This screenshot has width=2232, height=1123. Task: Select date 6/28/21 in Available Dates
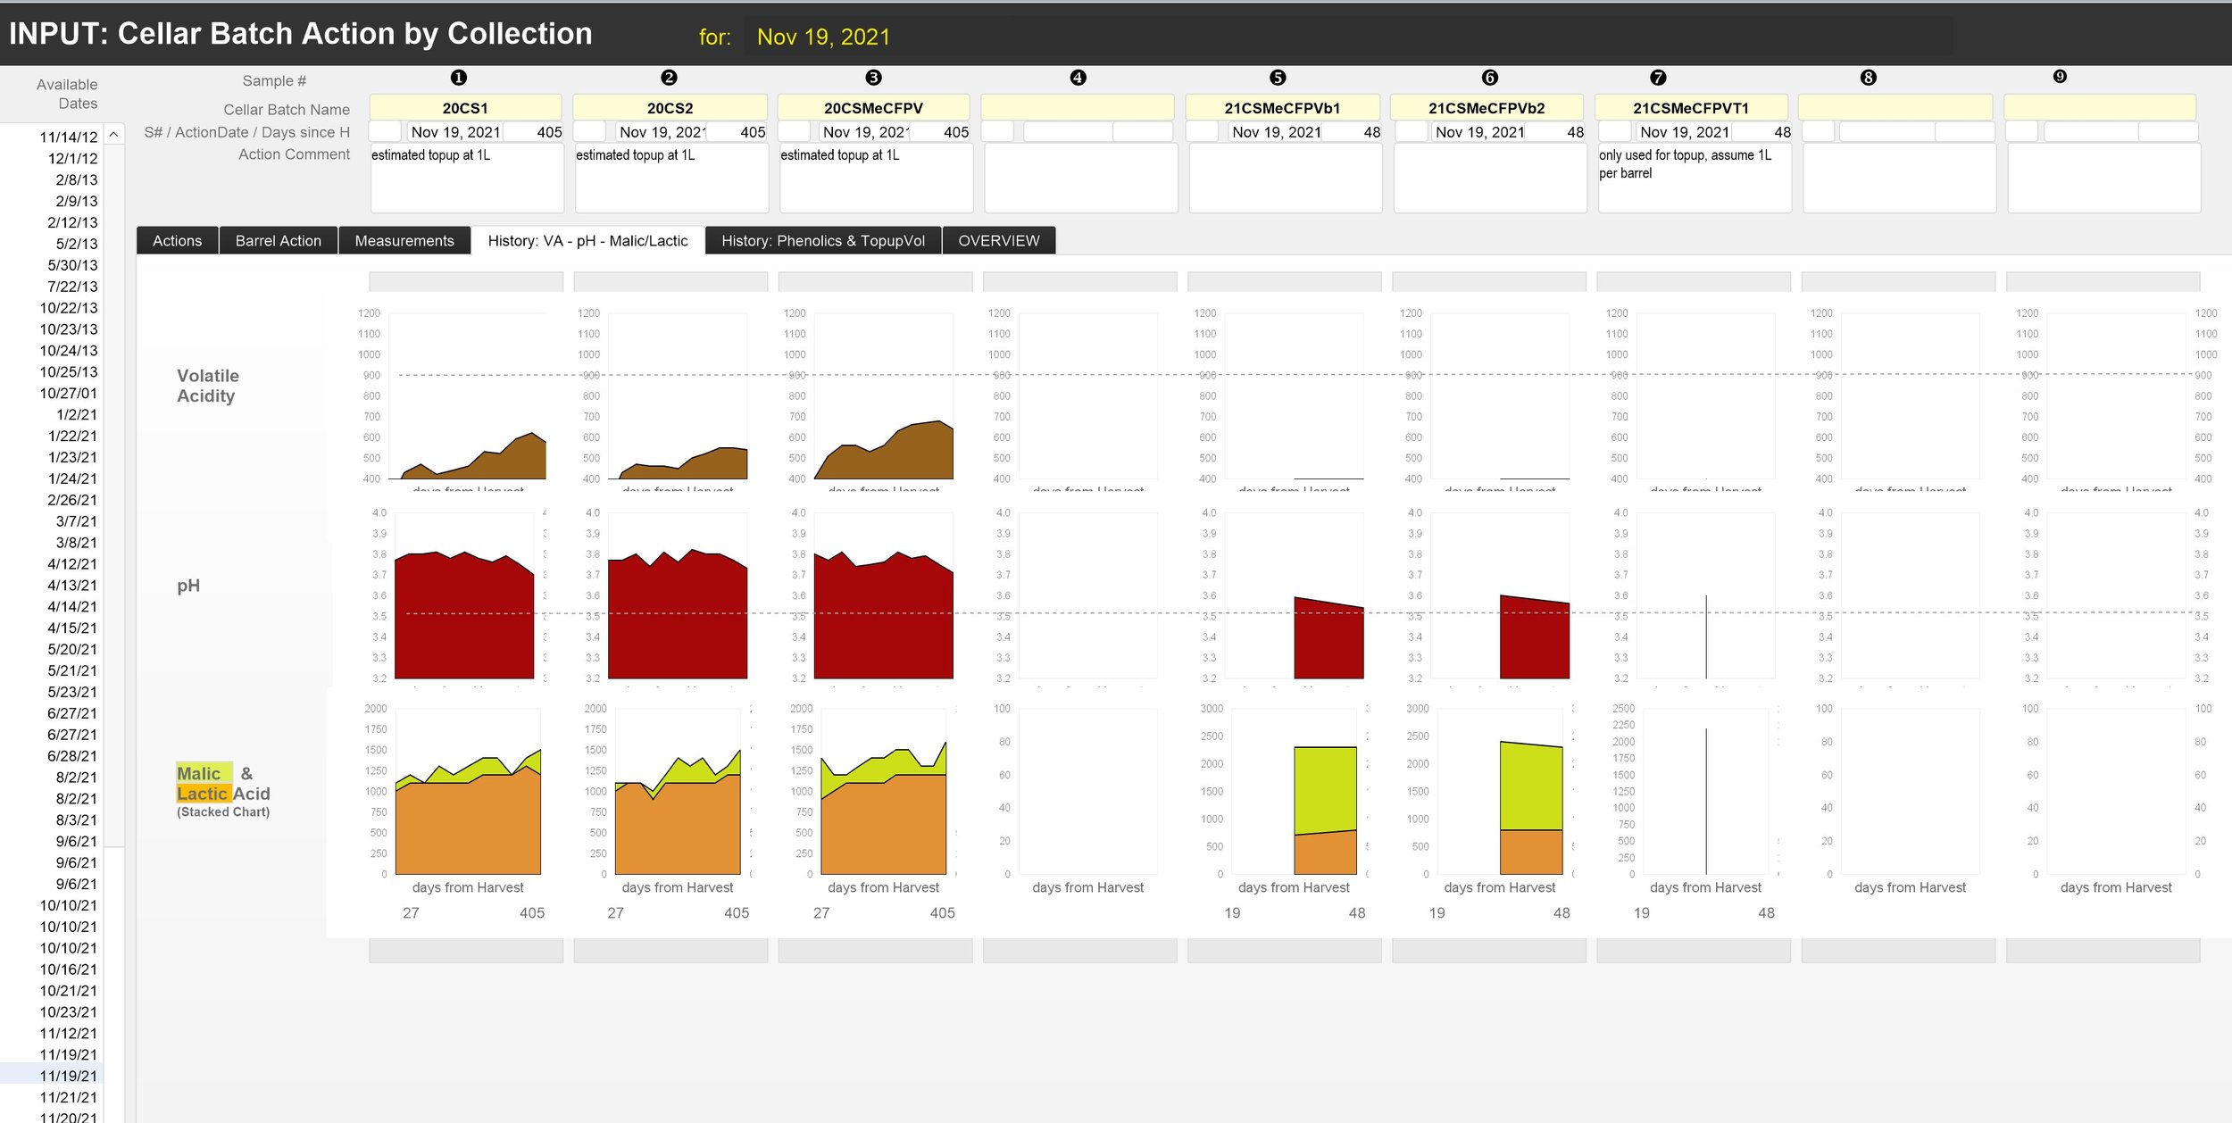pyautogui.click(x=72, y=756)
